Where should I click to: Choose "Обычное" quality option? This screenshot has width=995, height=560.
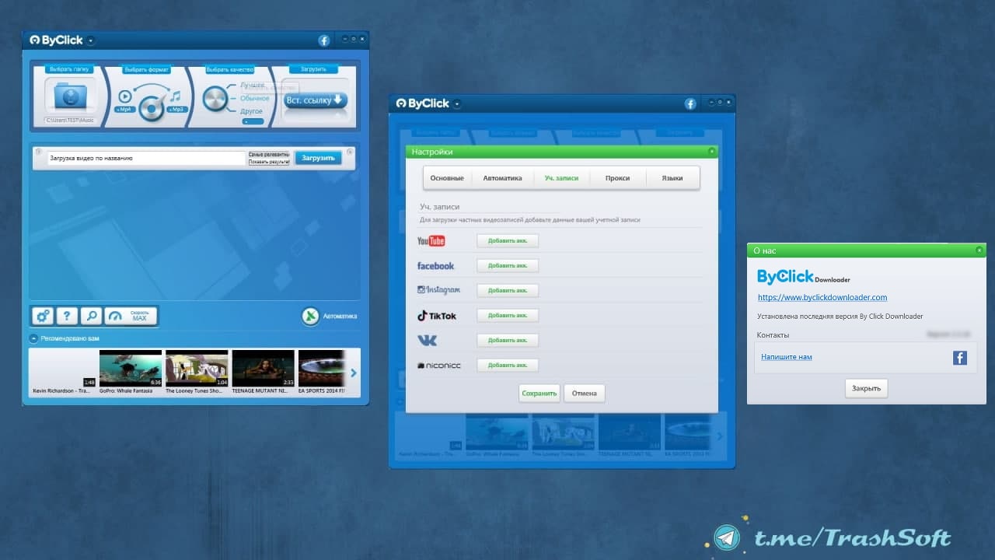click(x=255, y=98)
